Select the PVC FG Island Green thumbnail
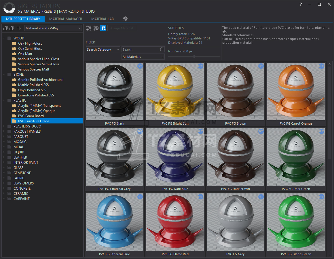Image resolution: width=334 pixels, height=259 pixels. click(296, 222)
